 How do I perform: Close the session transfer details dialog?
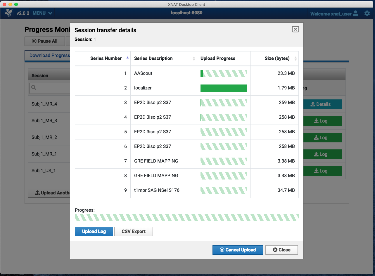295,29
